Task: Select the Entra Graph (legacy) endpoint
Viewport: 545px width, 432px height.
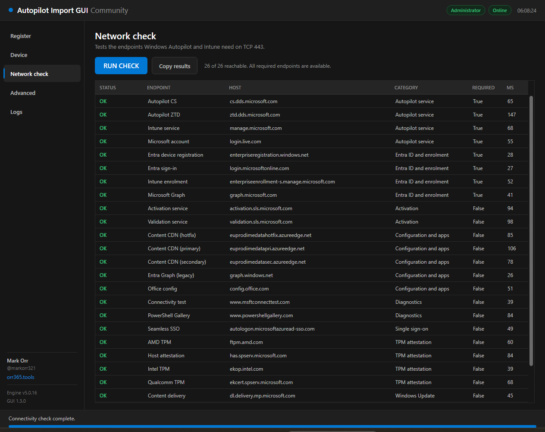Action: (x=171, y=275)
